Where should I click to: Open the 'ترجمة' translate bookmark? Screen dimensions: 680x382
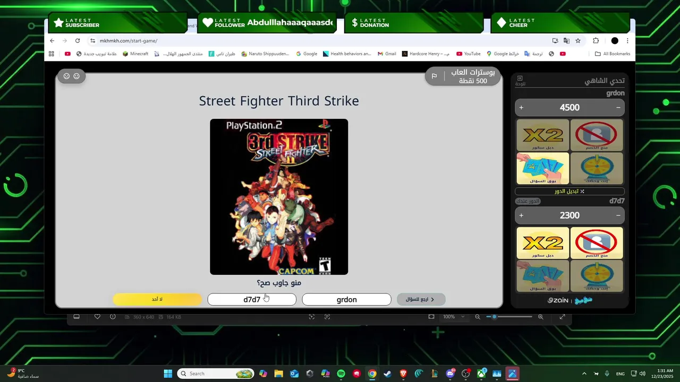tap(533, 54)
